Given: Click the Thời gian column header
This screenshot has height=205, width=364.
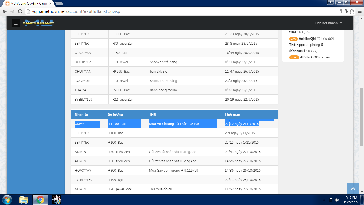Looking at the screenshot, I should [232, 114].
